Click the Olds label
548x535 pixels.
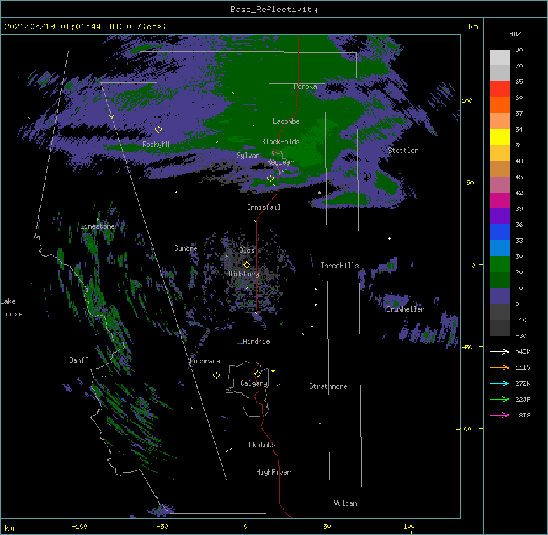[247, 250]
